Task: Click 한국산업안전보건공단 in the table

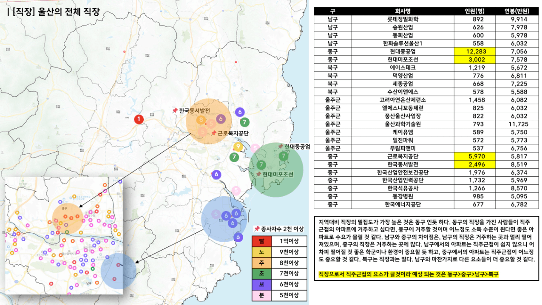Action: (x=403, y=173)
